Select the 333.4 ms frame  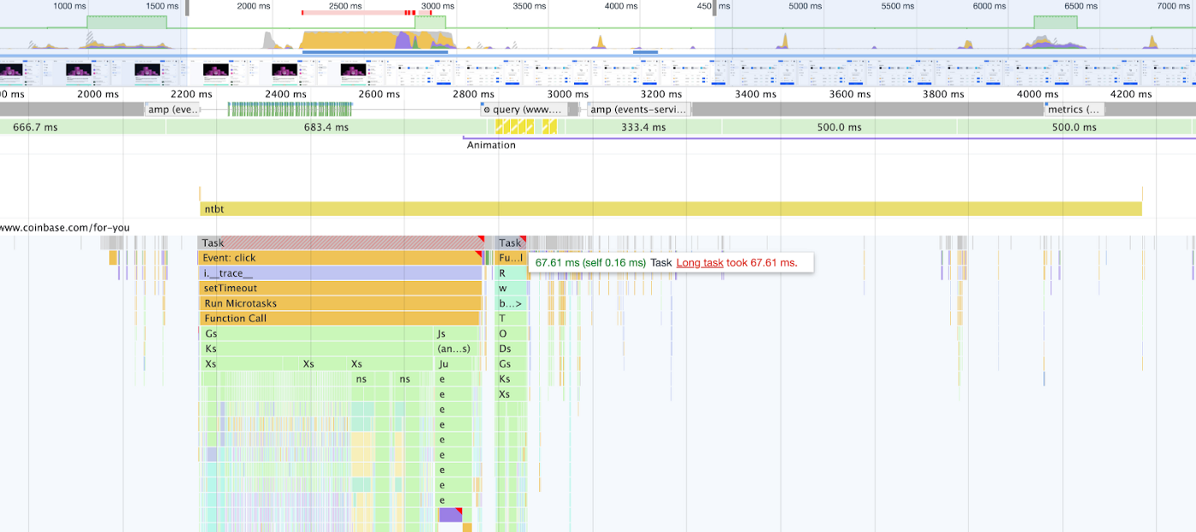point(645,127)
